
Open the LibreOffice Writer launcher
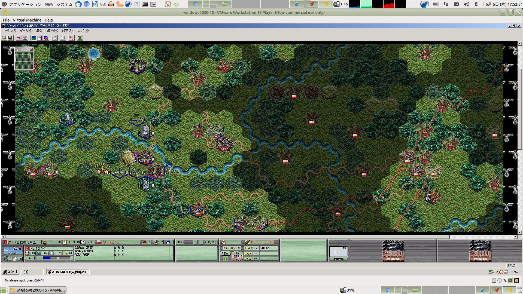[95, 4]
